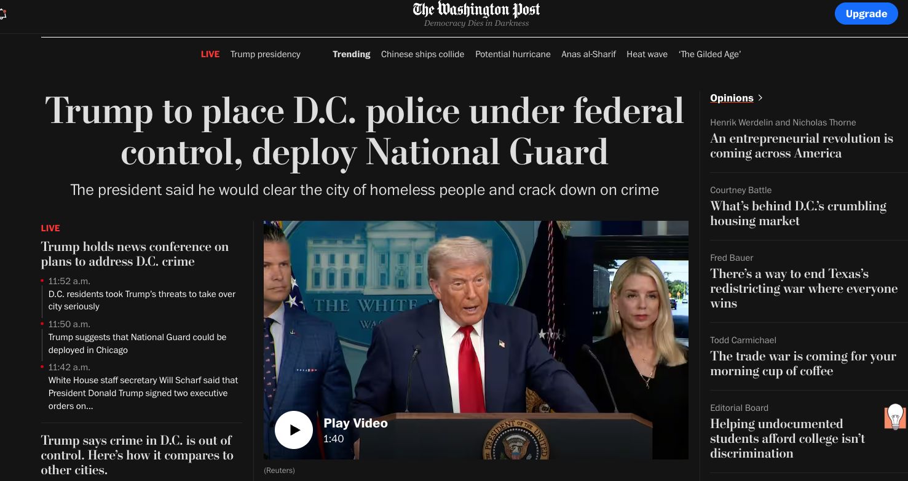Screen dimensions: 908x481
Task: Open 'The Gilded Age' trending story
Action: pyautogui.click(x=709, y=54)
